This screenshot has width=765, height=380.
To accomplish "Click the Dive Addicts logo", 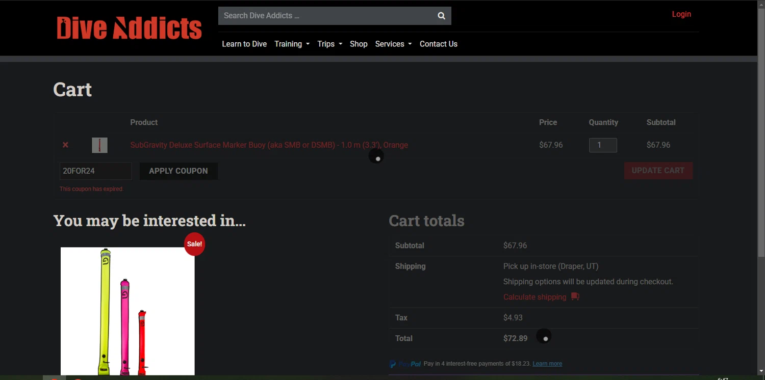I will point(130,28).
